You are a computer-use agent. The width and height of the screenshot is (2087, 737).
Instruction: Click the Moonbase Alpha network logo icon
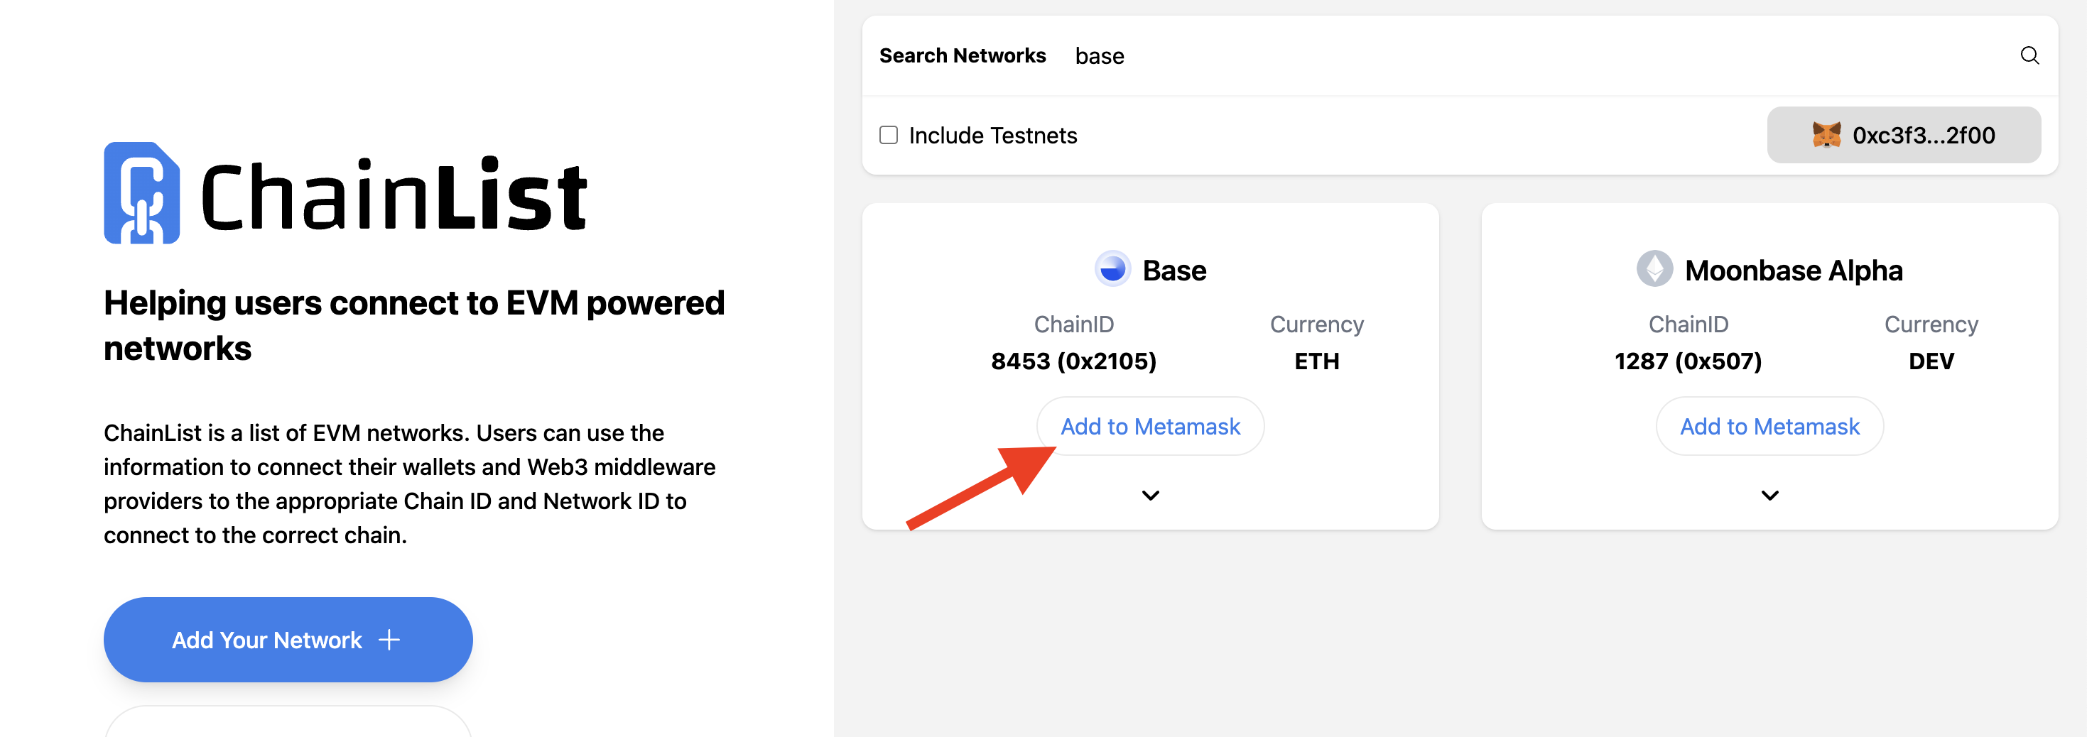coord(1654,269)
